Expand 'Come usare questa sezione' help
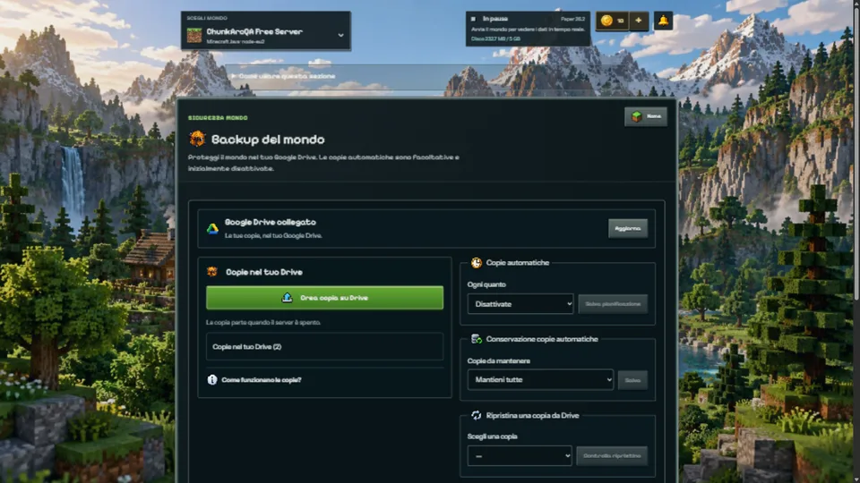The width and height of the screenshot is (860, 483). [283, 76]
